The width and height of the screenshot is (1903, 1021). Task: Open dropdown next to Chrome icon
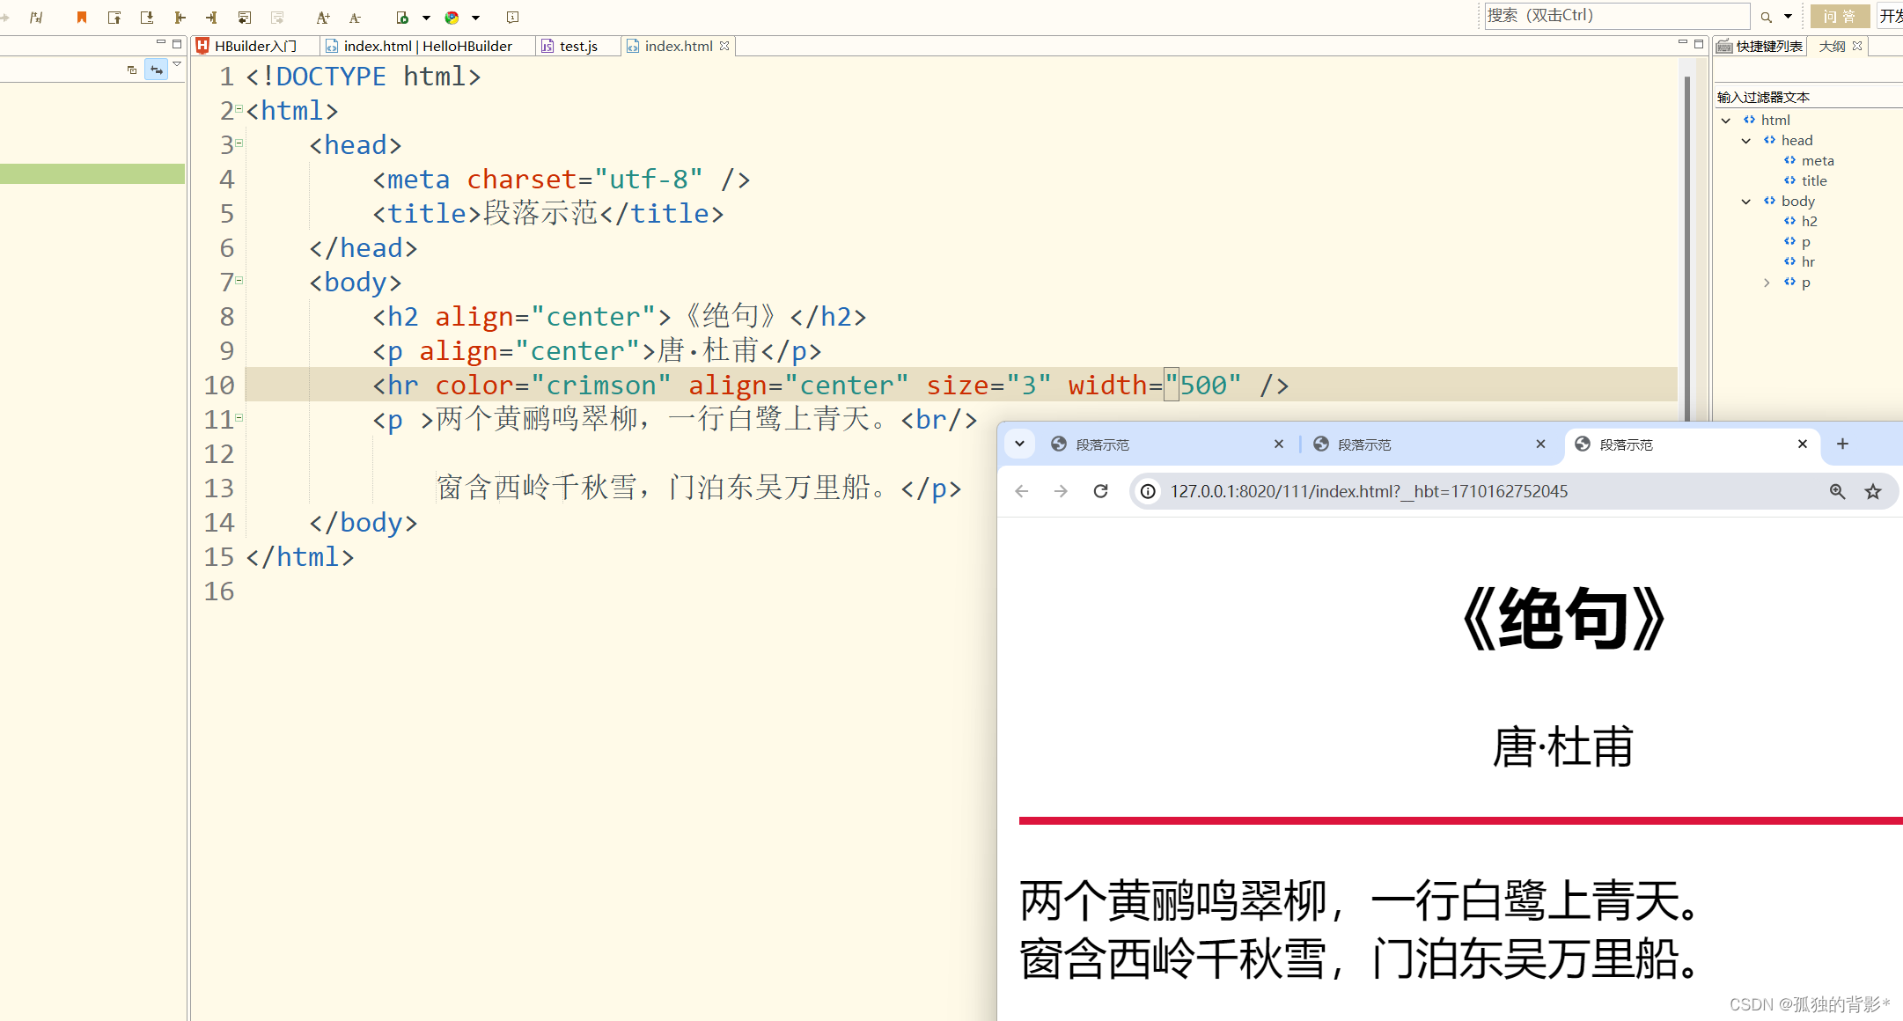tap(476, 18)
